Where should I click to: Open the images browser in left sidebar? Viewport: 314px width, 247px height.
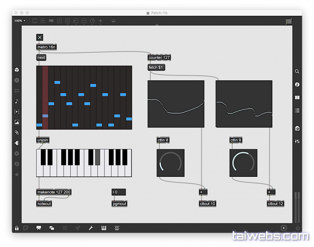16,122
